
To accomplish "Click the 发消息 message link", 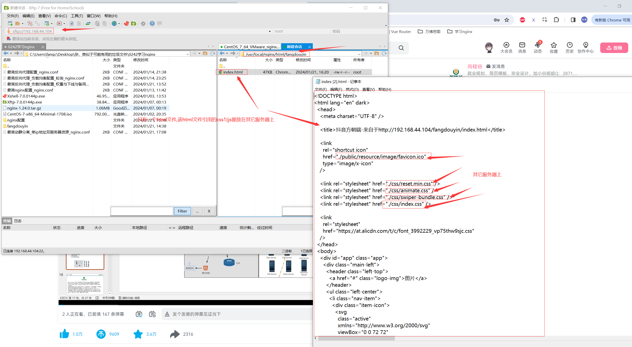I will [x=496, y=66].
